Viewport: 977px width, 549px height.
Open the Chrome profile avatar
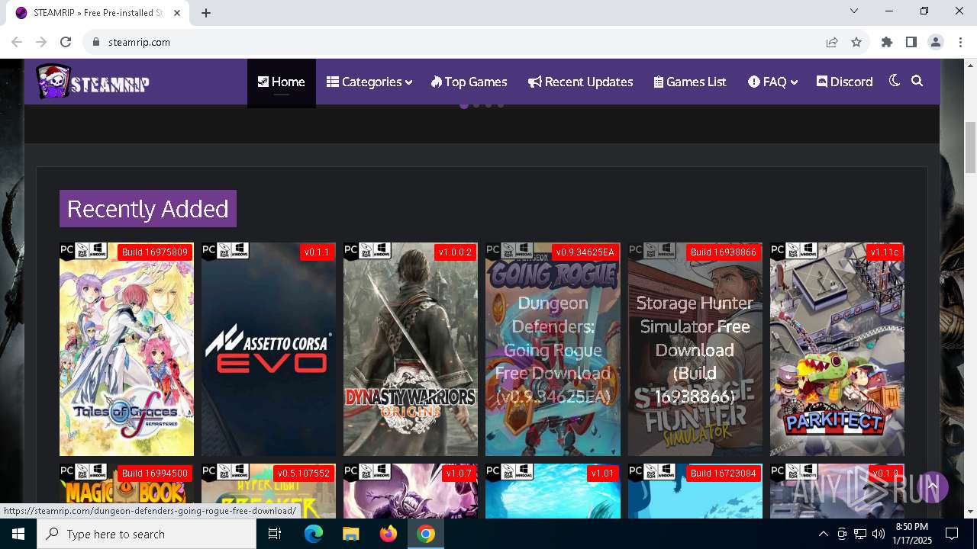click(x=936, y=42)
